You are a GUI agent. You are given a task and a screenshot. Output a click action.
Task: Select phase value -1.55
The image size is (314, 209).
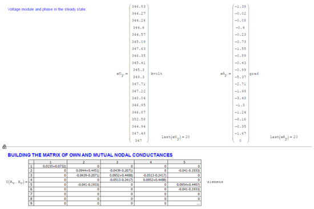240,49
